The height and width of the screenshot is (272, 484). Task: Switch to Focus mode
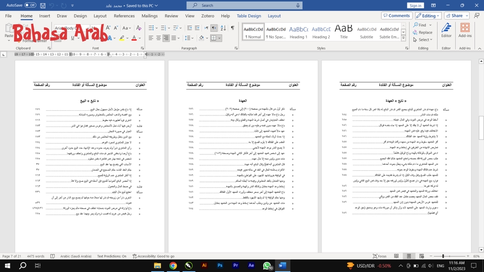380,256
